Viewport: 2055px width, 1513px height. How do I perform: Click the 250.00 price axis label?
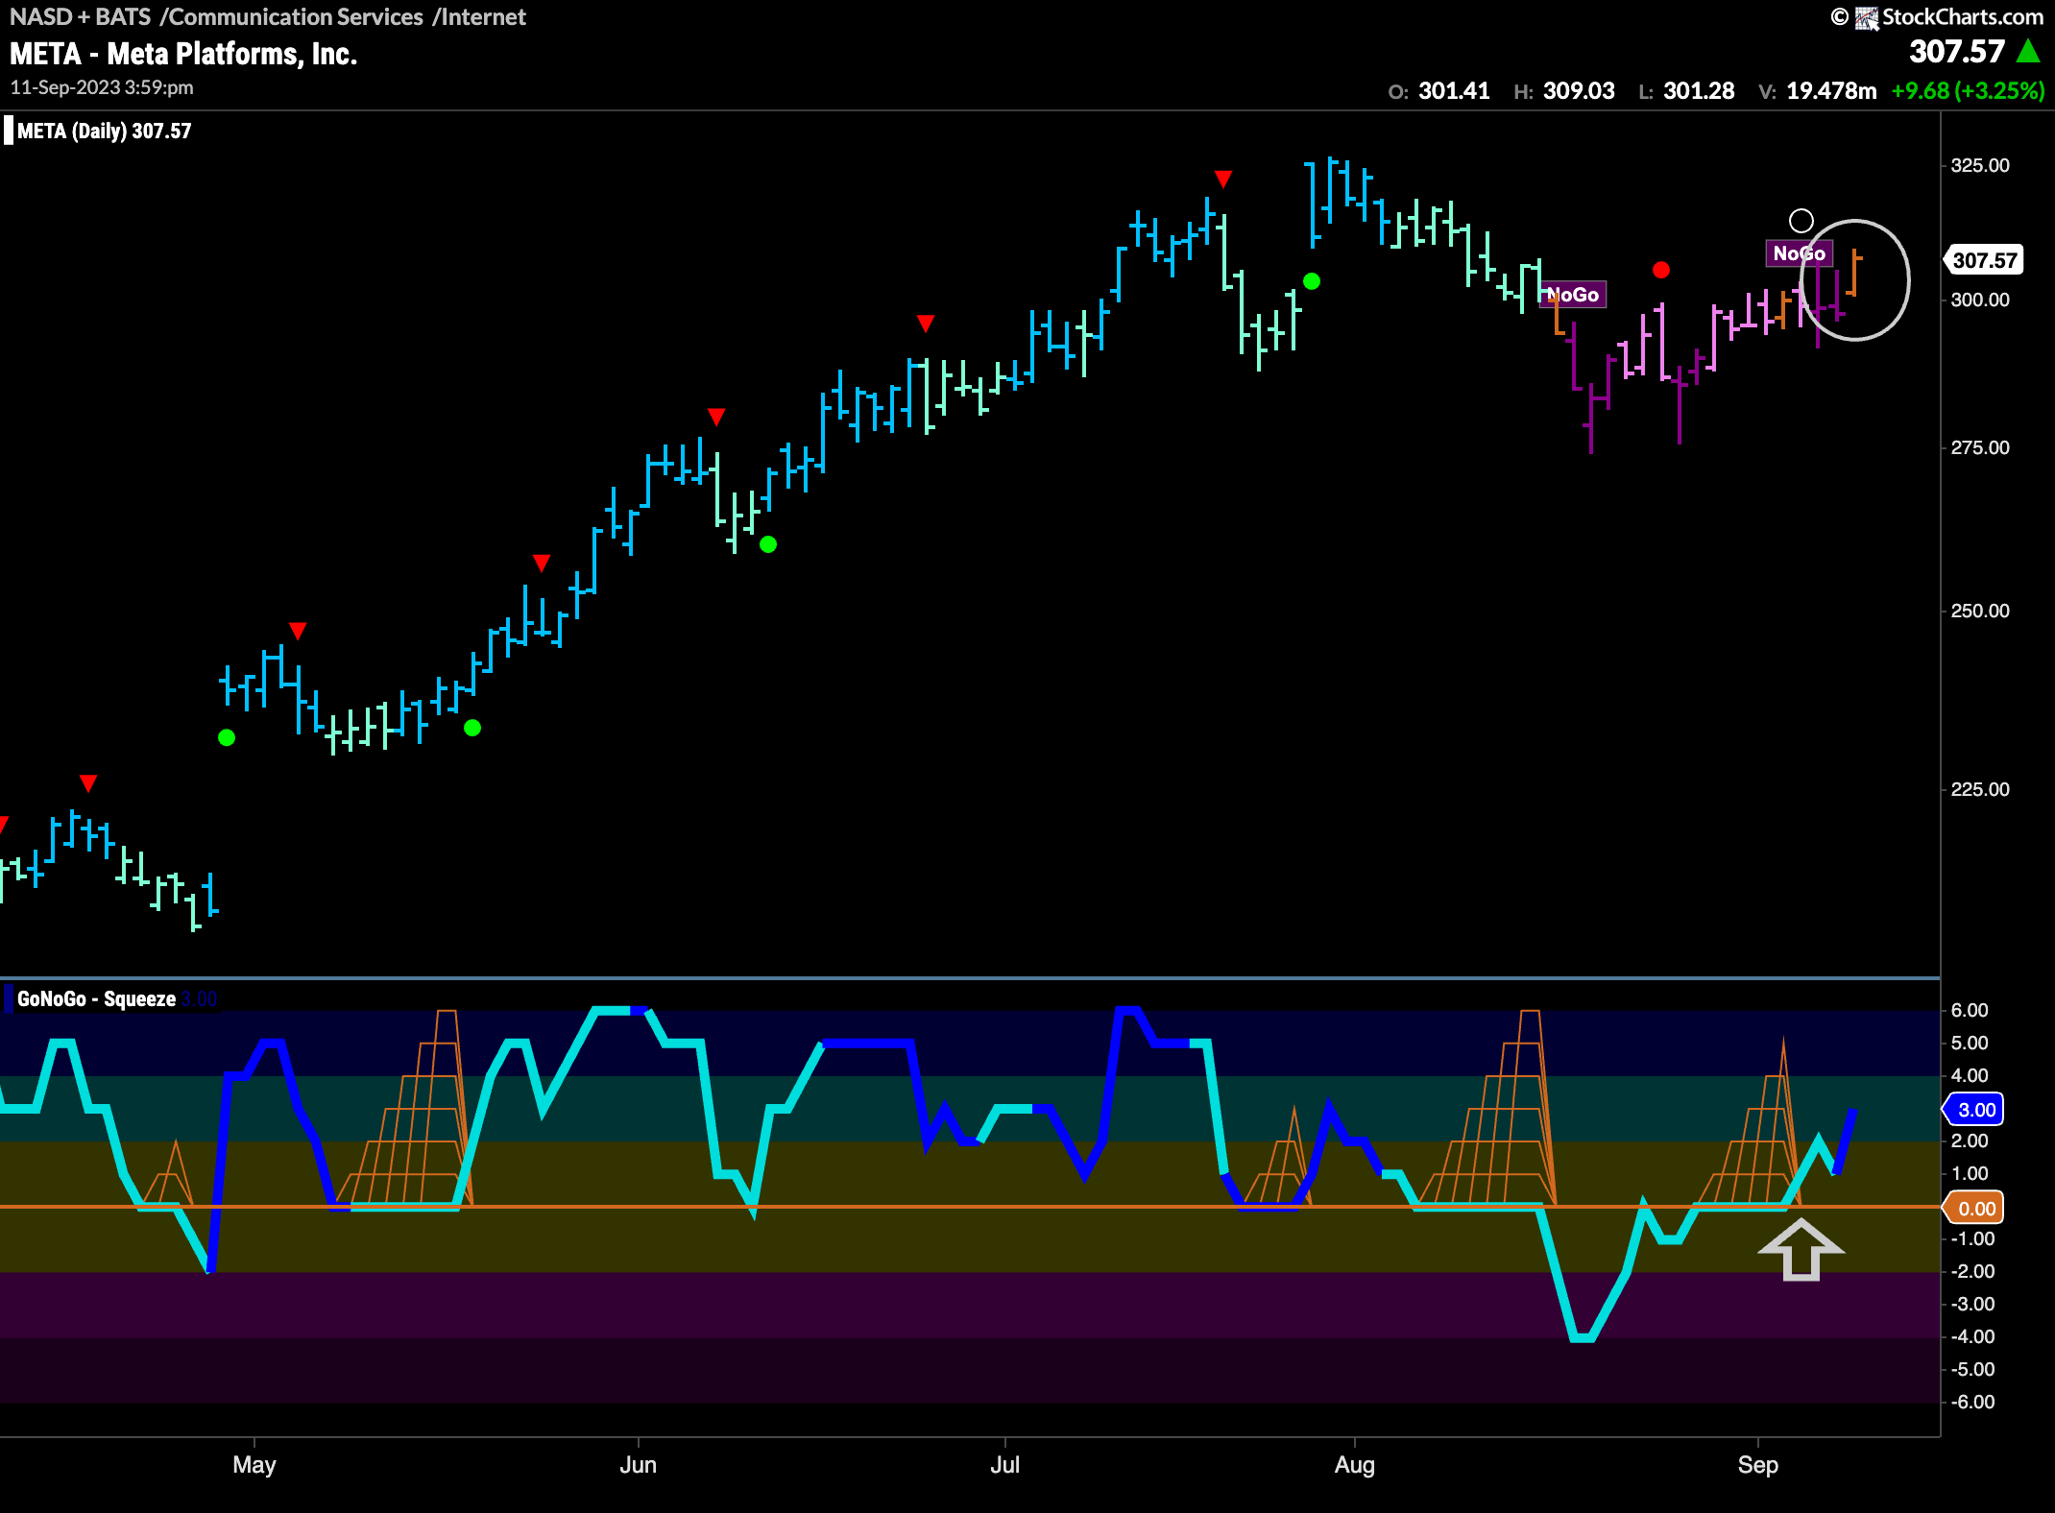click(1980, 611)
